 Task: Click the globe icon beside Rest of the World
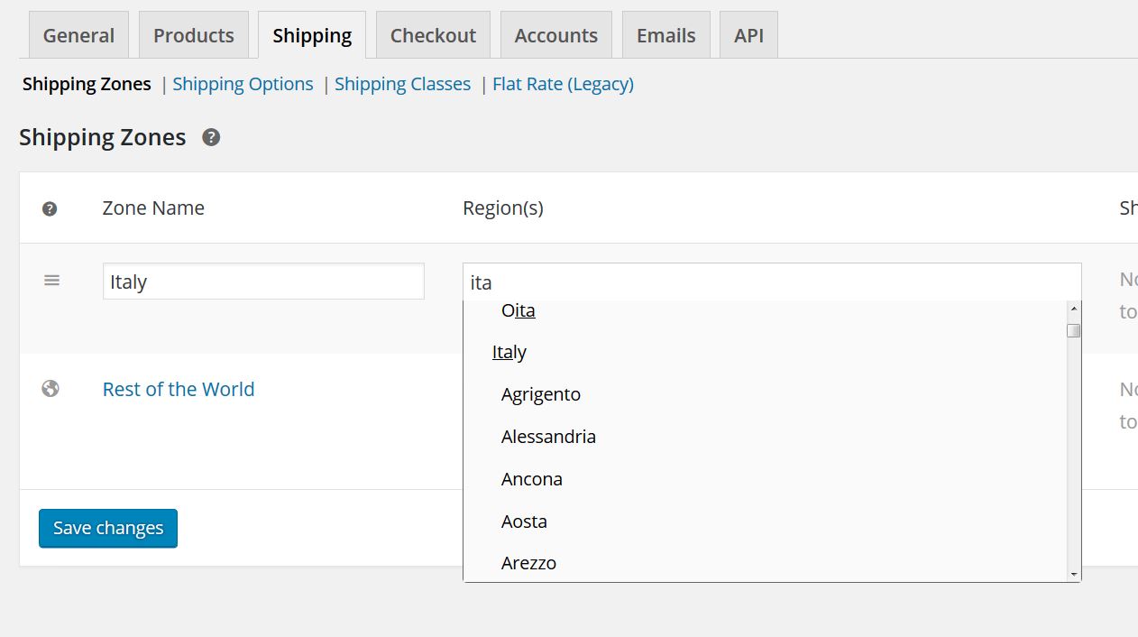click(x=50, y=389)
